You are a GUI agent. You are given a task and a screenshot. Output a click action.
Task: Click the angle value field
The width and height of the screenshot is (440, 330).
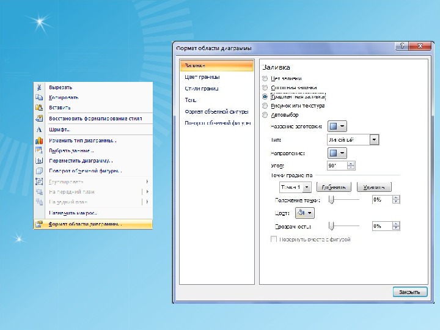pos(337,166)
